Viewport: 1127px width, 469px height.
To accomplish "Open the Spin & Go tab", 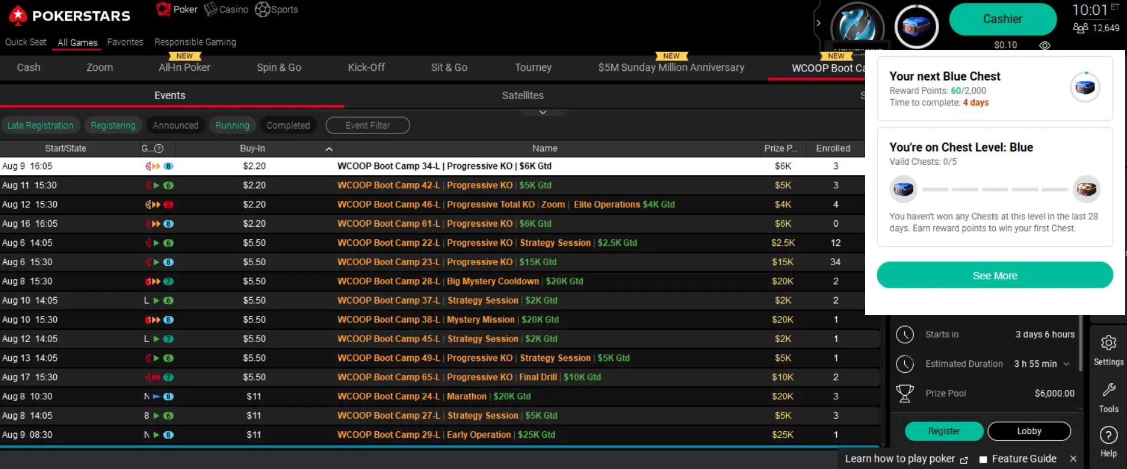I will [279, 68].
